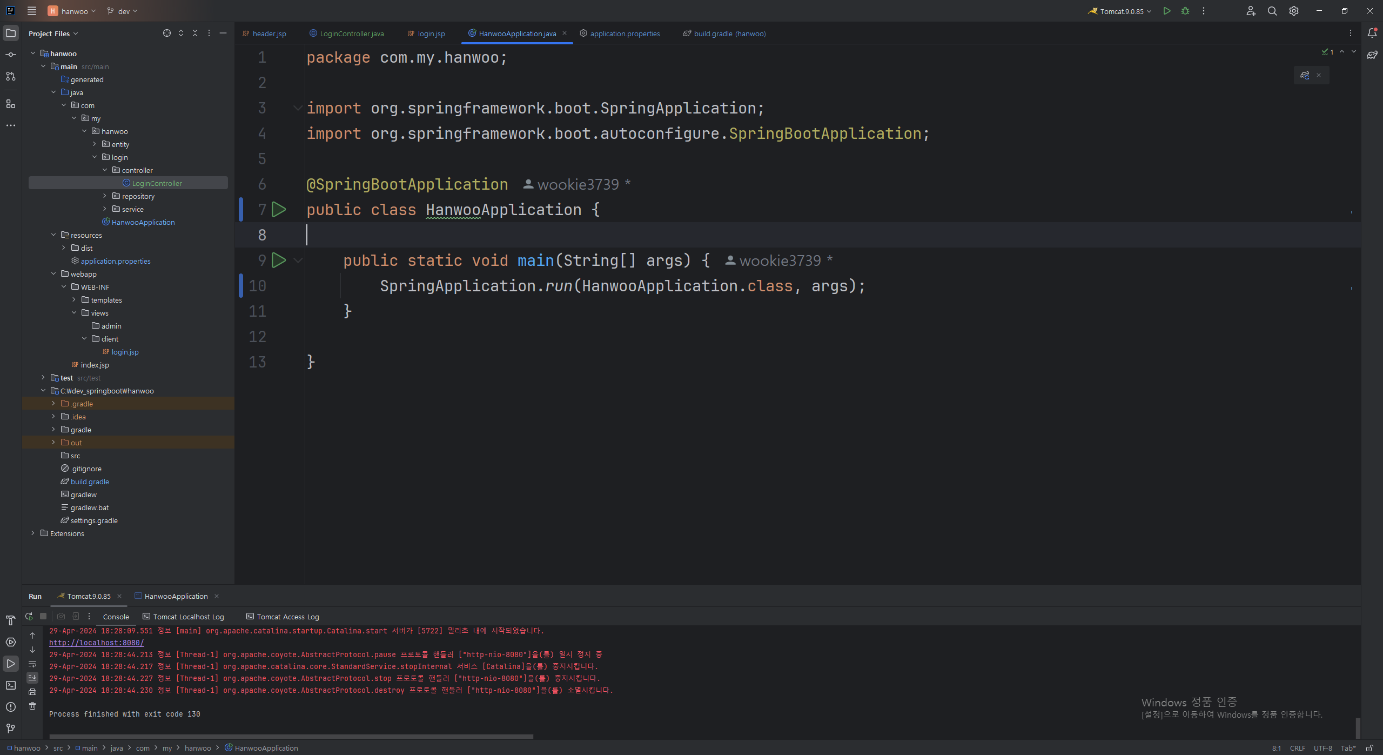
Task: Collapse the webapp folder in tree
Action: pos(53,274)
